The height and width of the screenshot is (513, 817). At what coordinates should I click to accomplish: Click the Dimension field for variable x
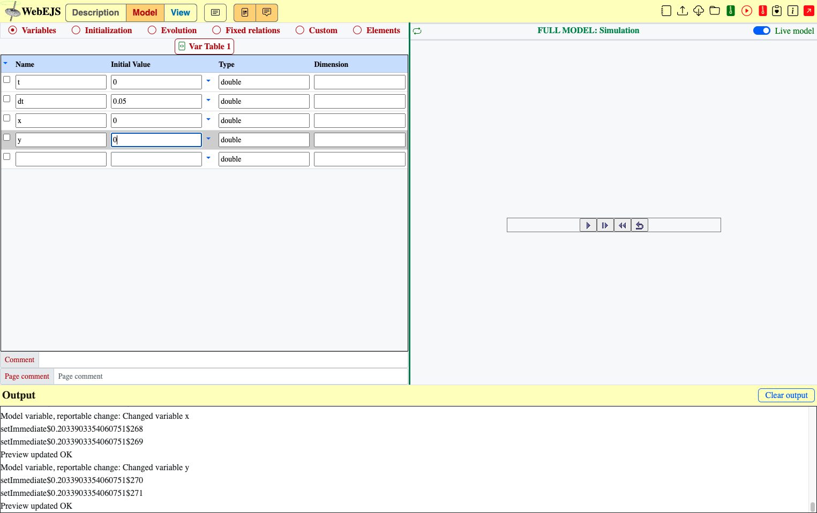[x=359, y=120]
